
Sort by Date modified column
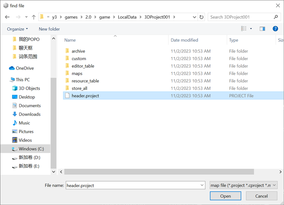tap(184, 40)
